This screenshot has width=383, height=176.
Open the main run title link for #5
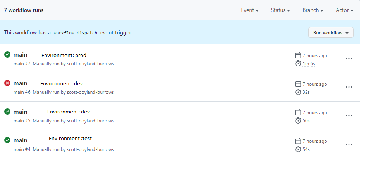(20, 112)
